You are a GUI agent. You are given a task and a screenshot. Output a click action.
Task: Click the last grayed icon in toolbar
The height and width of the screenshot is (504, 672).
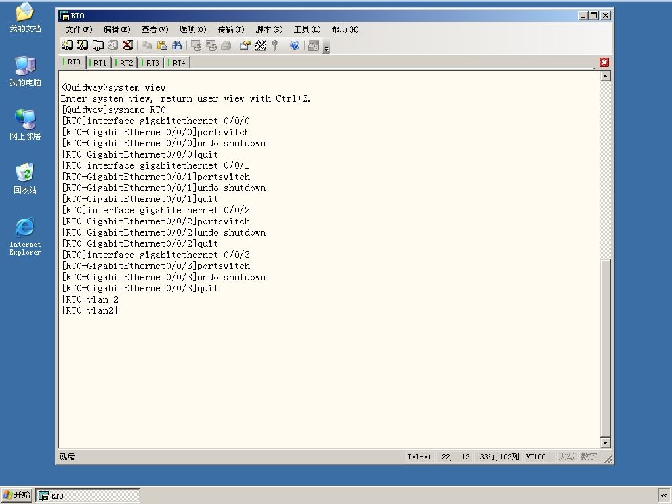pyautogui.click(x=314, y=45)
